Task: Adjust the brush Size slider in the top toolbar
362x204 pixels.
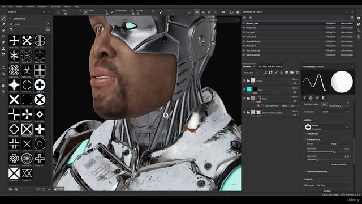Action: (x=72, y=14)
